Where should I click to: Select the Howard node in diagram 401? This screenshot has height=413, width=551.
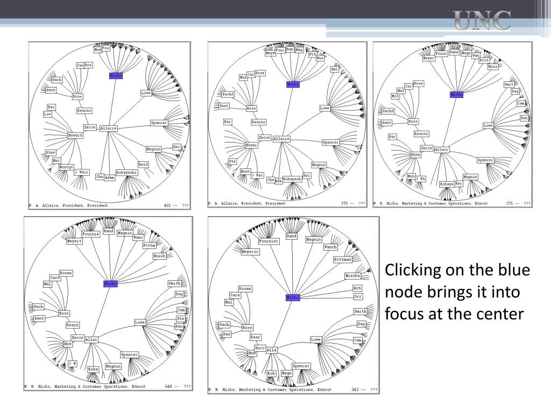75,135
